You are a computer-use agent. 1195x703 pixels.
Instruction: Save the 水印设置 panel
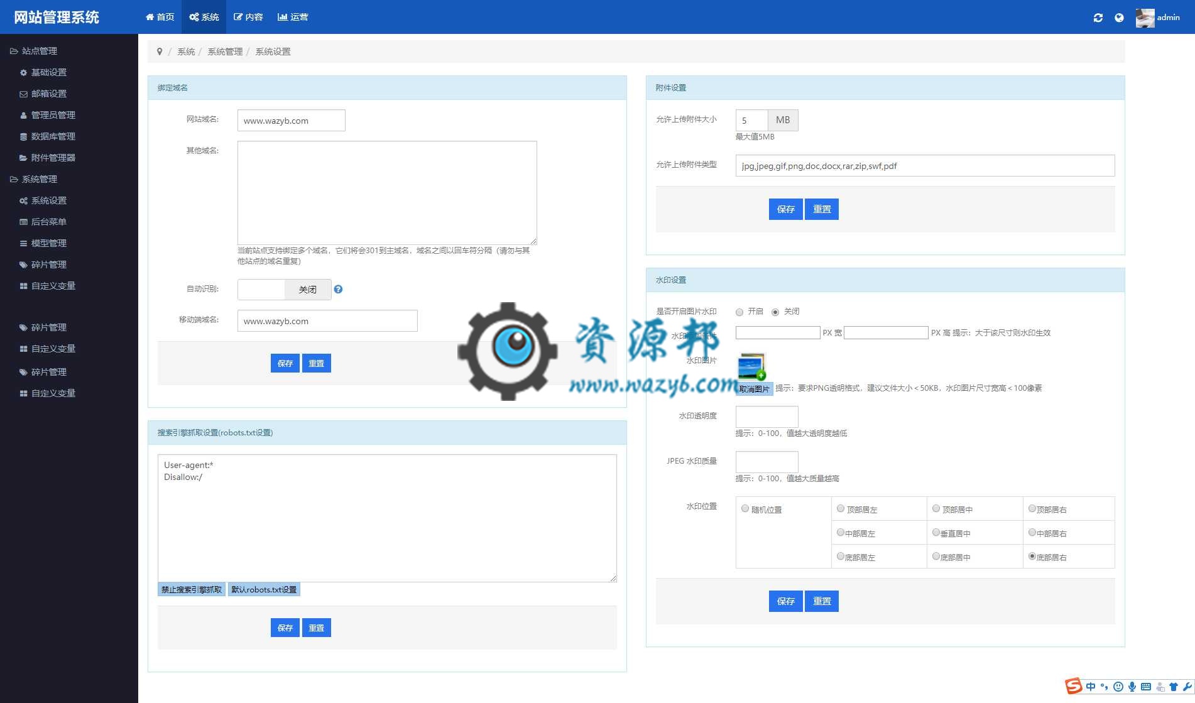click(x=786, y=601)
